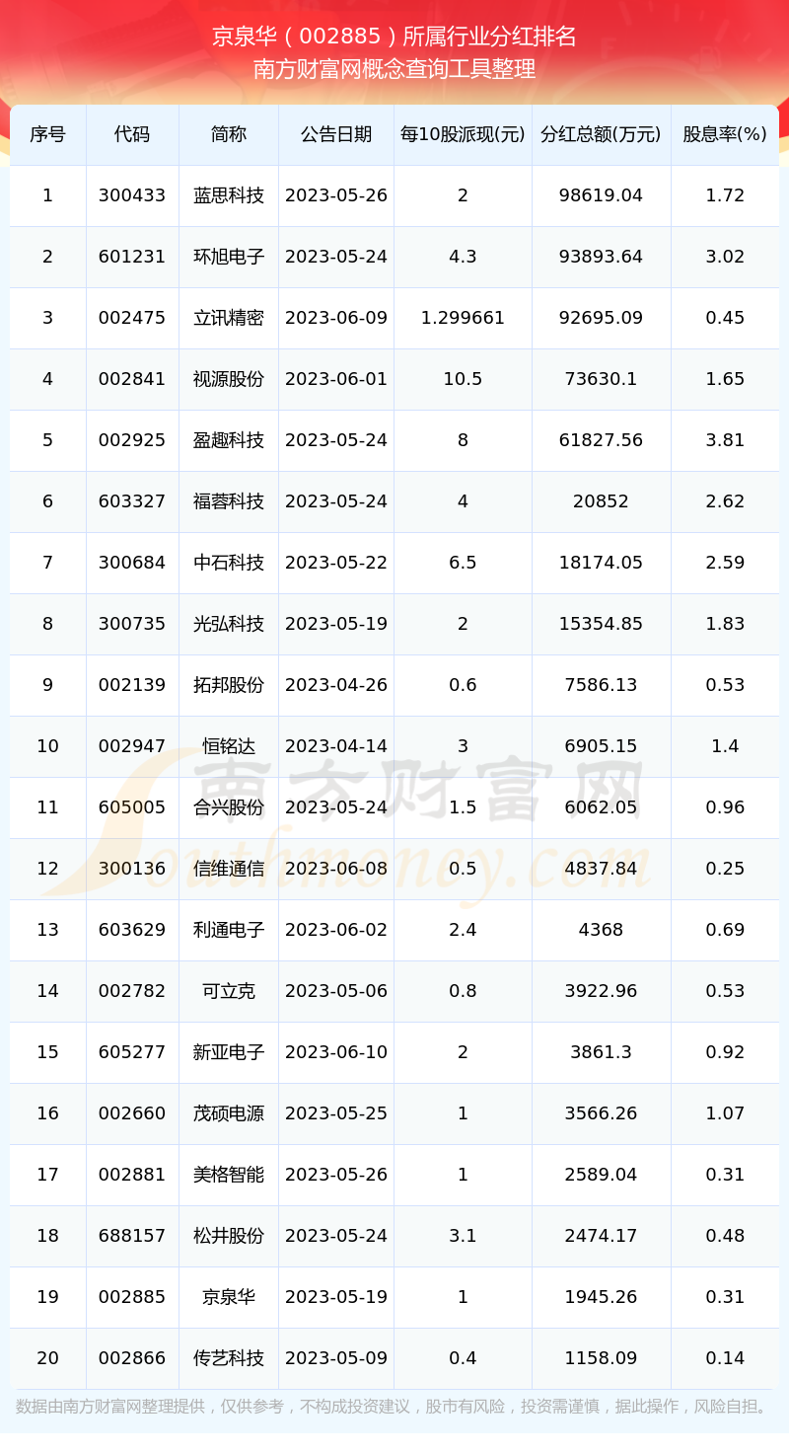This screenshot has width=789, height=1455.
Task: Click the 传艺科技 stock name
Action: pyautogui.click(x=229, y=1358)
